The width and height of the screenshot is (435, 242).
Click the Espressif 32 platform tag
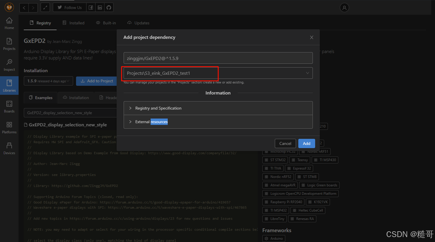point(299,168)
